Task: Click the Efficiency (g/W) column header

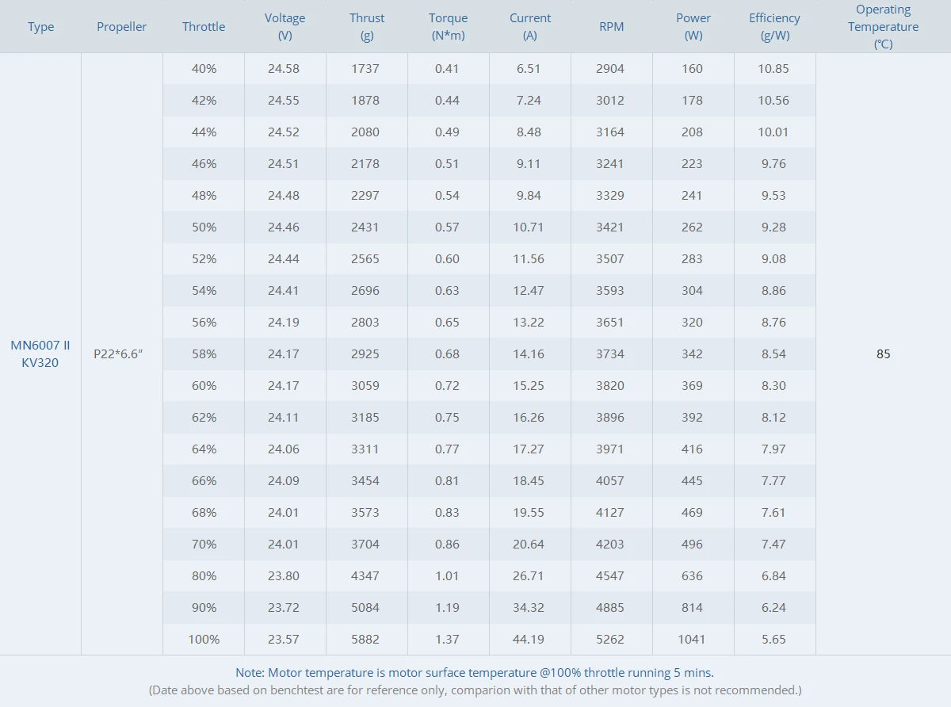Action: click(774, 27)
